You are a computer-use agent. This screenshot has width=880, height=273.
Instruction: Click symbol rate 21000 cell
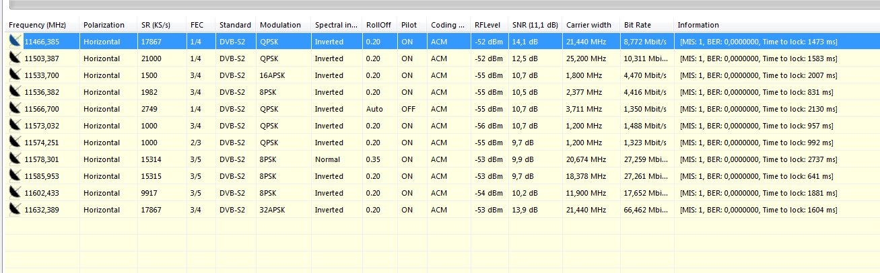pos(151,58)
